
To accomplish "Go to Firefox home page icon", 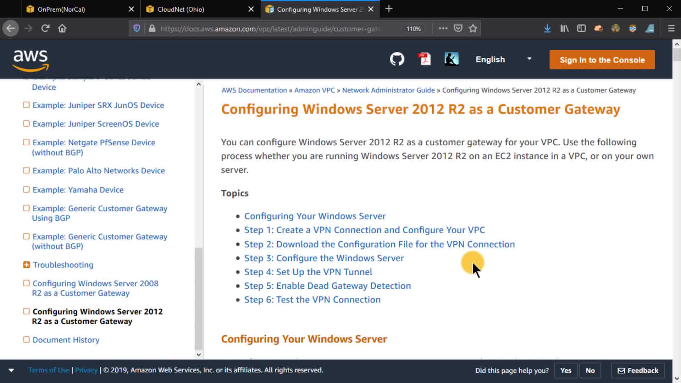I will pyautogui.click(x=62, y=28).
